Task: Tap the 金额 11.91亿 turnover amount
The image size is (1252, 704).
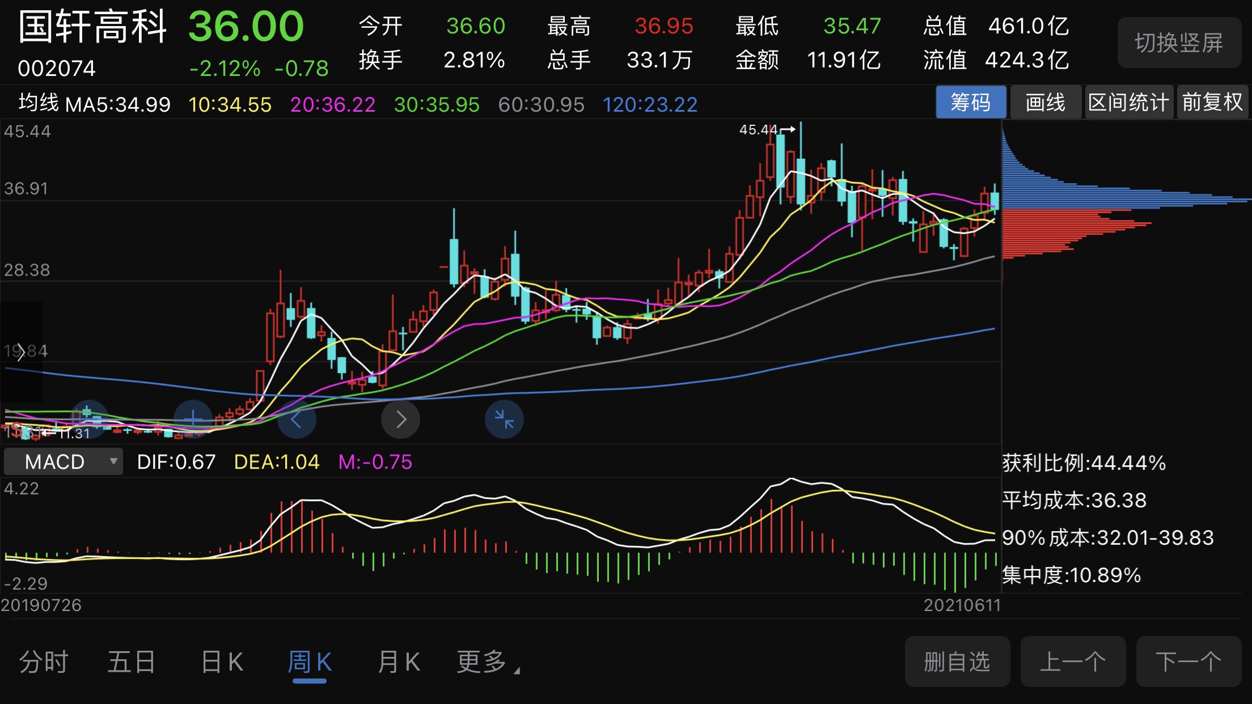Action: pyautogui.click(x=844, y=60)
